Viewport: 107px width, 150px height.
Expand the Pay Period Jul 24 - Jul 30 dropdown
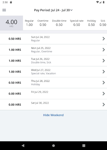(x=53, y=10)
